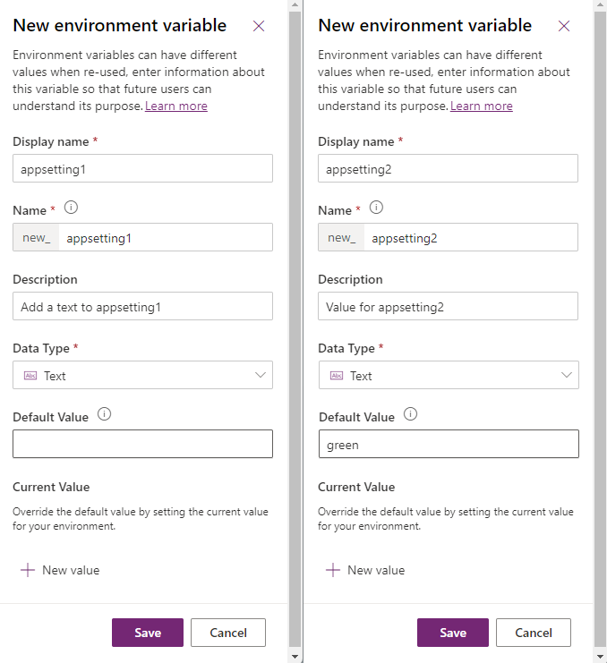
Task: Click the Name info icon in left panel
Action: [72, 208]
